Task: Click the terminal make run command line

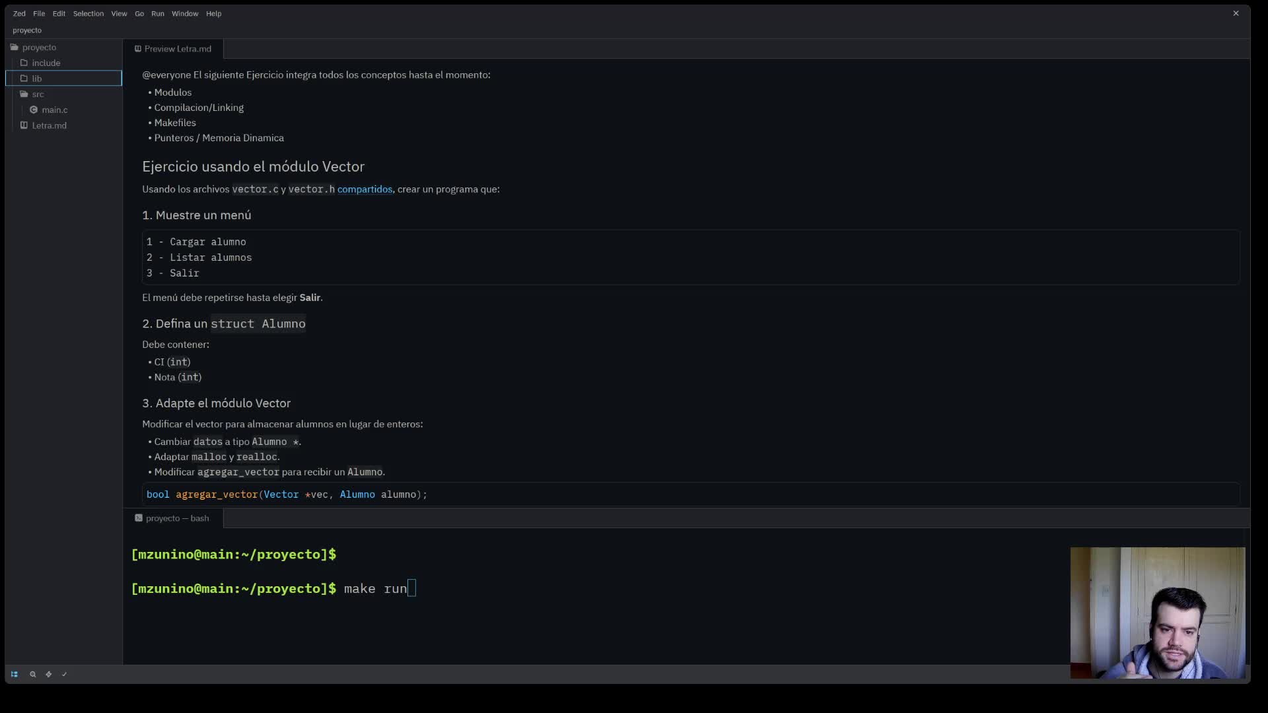Action: (x=273, y=588)
